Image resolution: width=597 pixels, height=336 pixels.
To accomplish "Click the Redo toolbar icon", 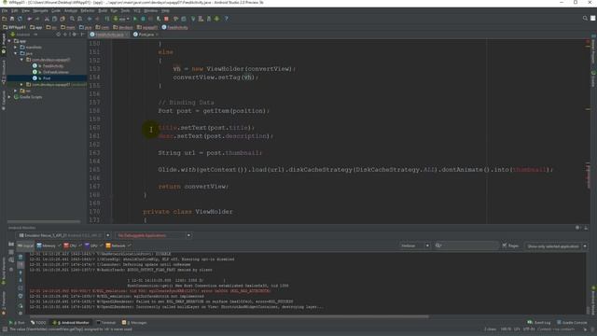I will pyautogui.click(x=37, y=19).
